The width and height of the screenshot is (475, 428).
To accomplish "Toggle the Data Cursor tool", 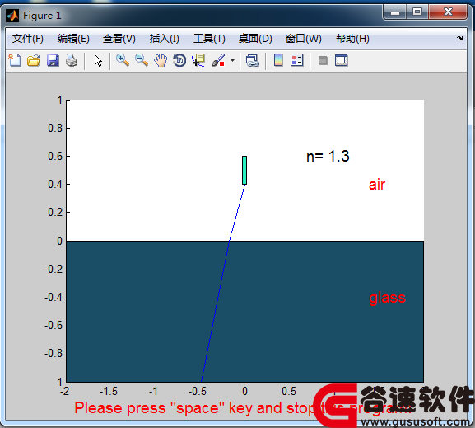I will click(x=198, y=60).
